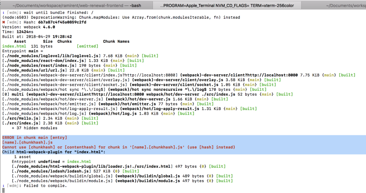Viewport: 366px width, 193px height.
Task: Click the loglevel.js module path
Action: 51,56
